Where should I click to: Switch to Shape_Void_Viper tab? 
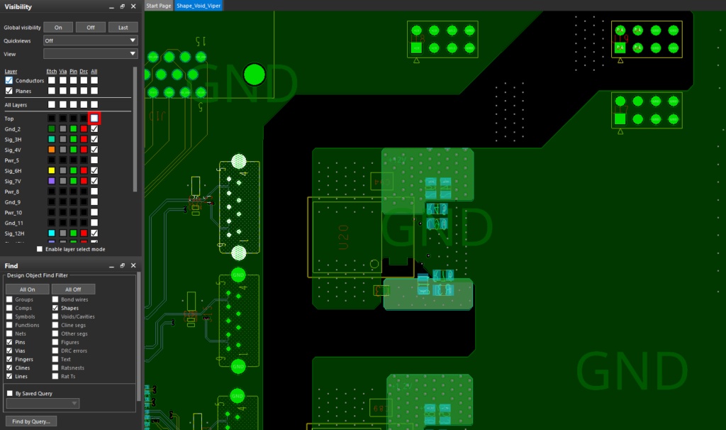coord(199,6)
